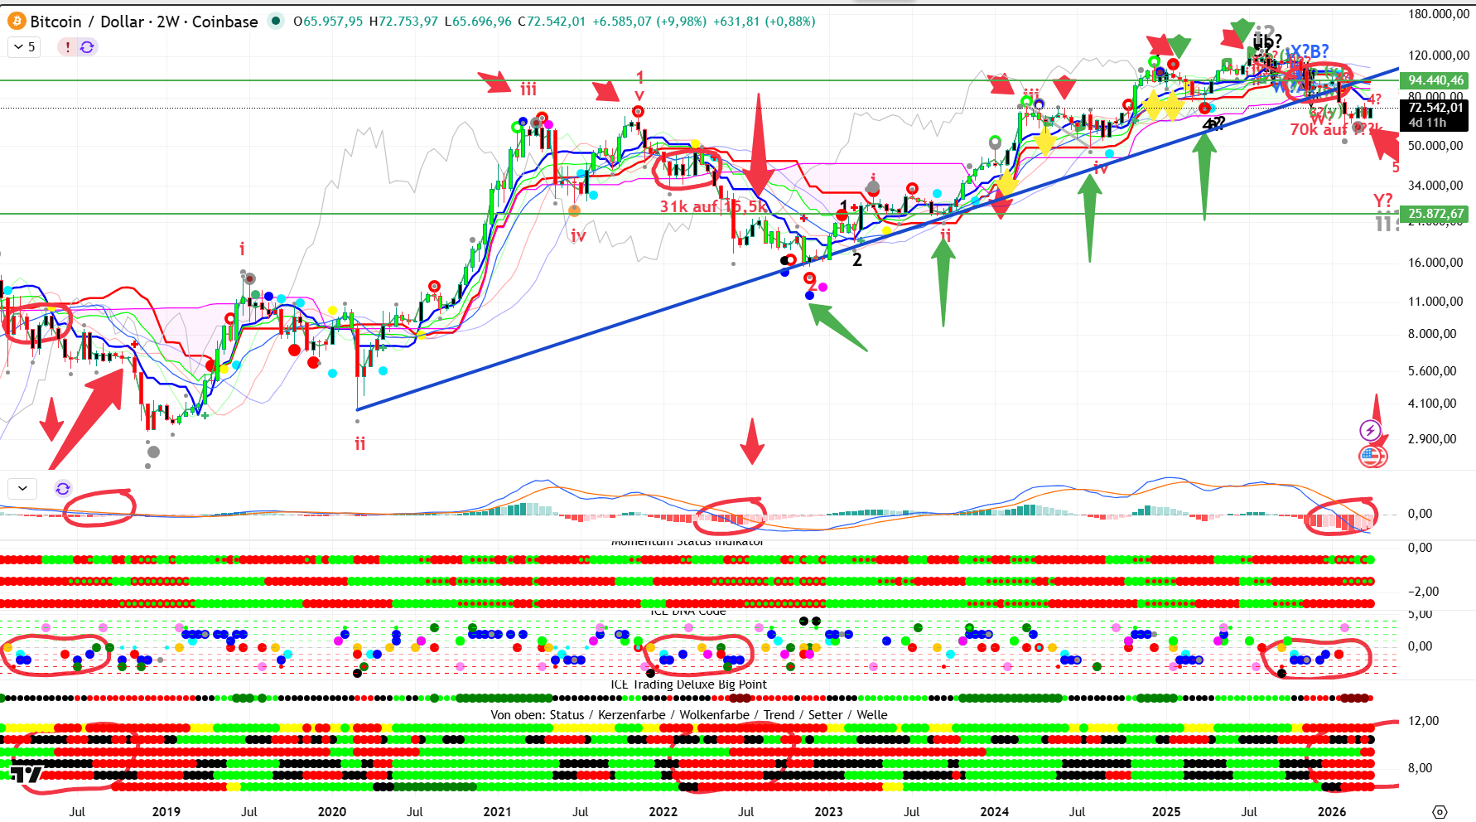Image resolution: width=1476 pixels, height=822 pixels.
Task: Open chart settings gear at bottom right
Action: pos(1440,812)
